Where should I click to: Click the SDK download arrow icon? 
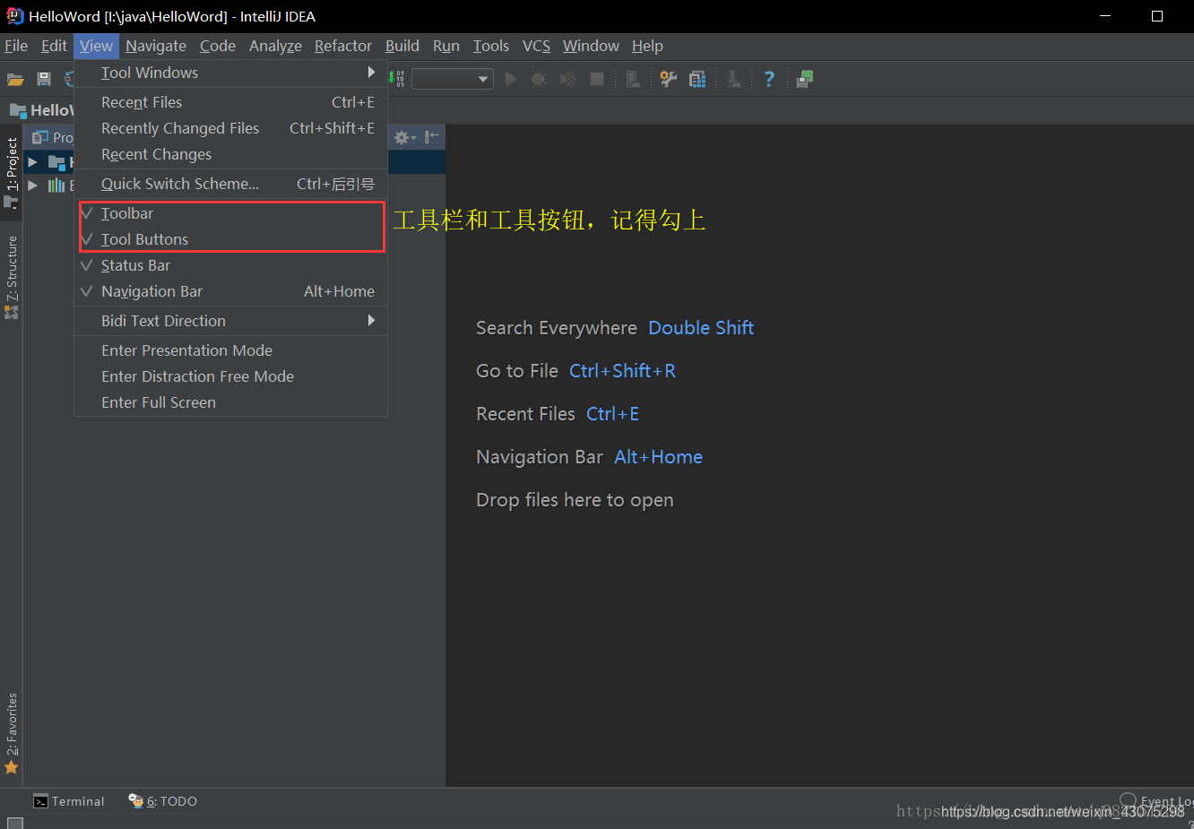pyautogui.click(x=733, y=80)
